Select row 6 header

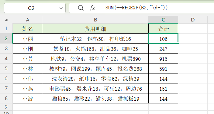(x=6, y=78)
